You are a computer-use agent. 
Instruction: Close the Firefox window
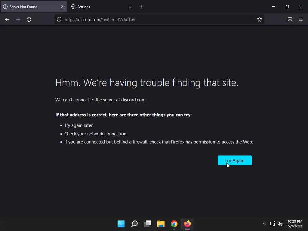(x=301, y=7)
